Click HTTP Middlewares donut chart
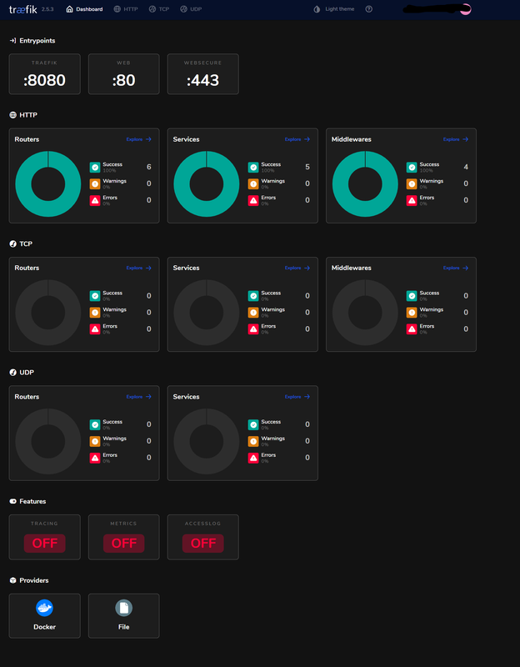 pyautogui.click(x=365, y=183)
